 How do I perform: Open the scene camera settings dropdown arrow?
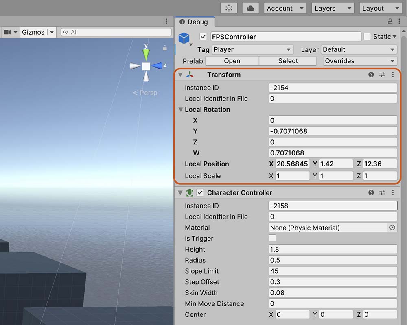click(x=15, y=32)
